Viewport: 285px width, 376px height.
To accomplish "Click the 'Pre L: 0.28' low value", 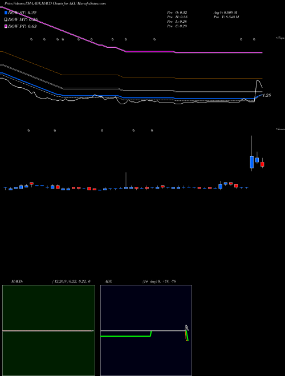I will 177,21.
